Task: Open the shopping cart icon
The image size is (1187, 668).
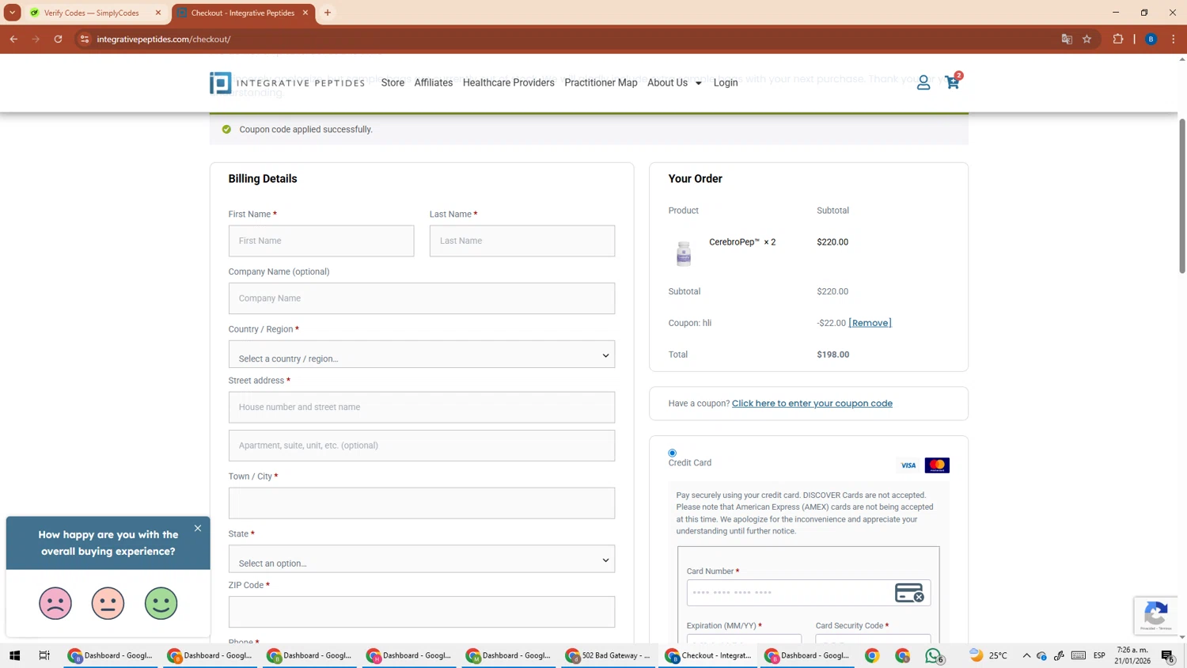Action: click(952, 82)
